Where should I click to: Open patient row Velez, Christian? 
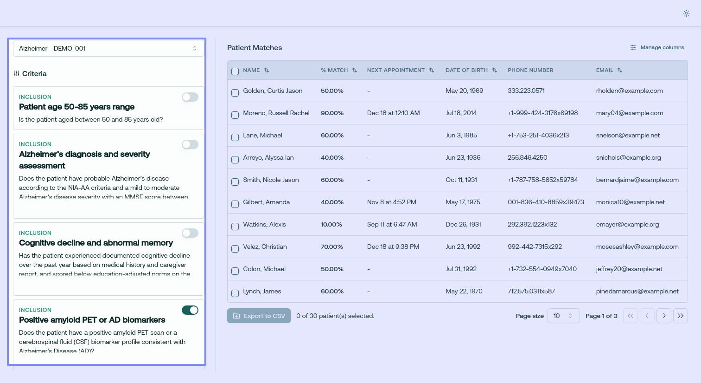click(x=457, y=247)
